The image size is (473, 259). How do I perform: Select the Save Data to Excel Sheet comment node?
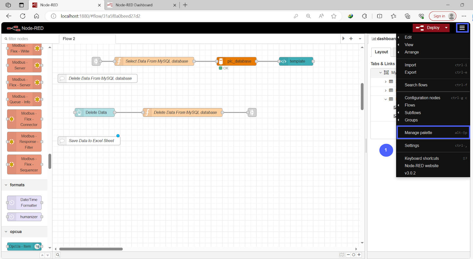89,141
